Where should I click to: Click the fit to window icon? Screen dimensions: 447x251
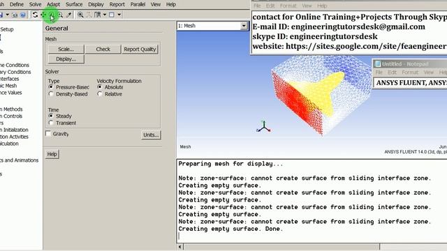pyautogui.click(x=81, y=15)
